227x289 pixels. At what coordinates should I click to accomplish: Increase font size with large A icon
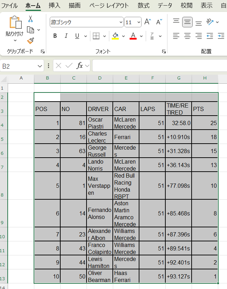[x=147, y=22]
